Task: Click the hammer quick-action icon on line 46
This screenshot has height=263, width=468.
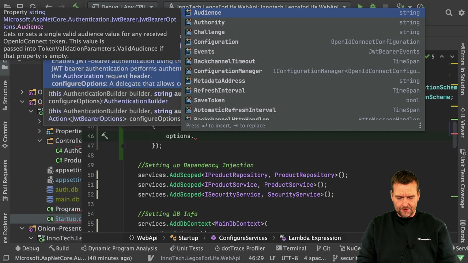Action: click(105, 136)
